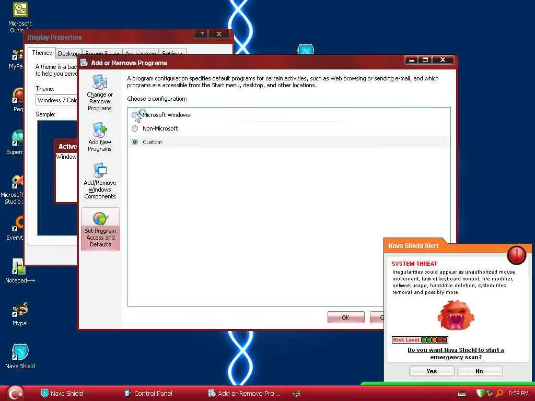The width and height of the screenshot is (535, 401).
Task: Click the angry red monster image
Action: [x=456, y=315]
